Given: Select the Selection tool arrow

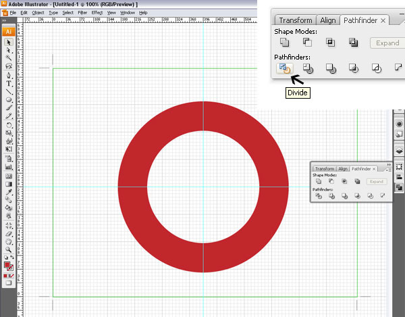Looking at the screenshot, I should tap(9, 42).
